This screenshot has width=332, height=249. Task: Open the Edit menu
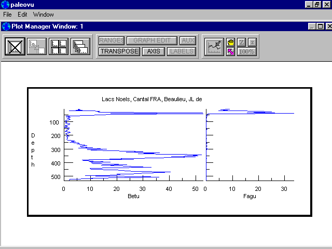[x=22, y=15]
